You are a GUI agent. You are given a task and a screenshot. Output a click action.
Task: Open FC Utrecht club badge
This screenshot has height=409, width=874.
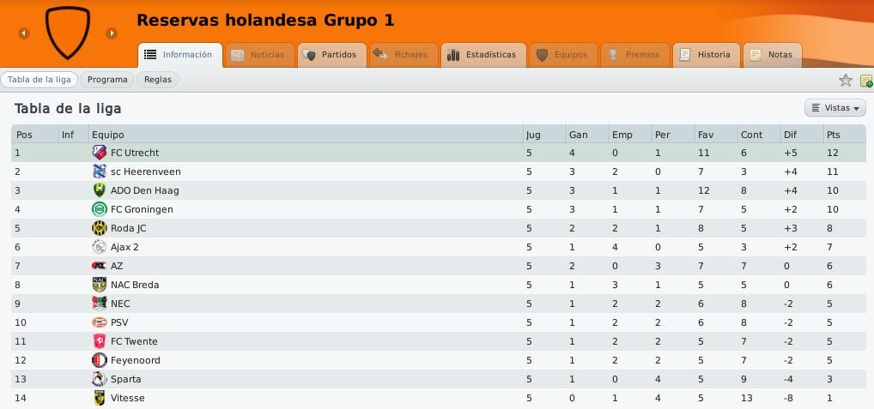pyautogui.click(x=100, y=153)
